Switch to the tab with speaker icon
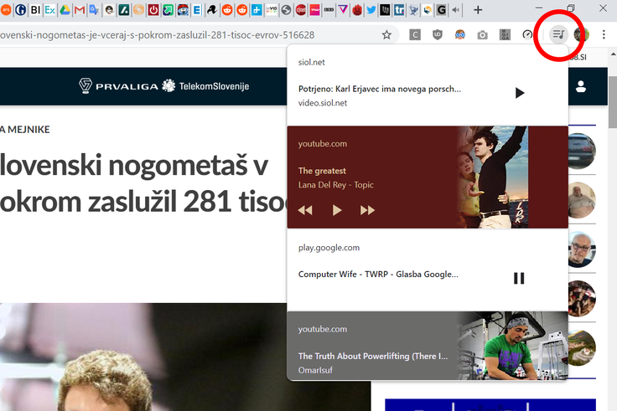This screenshot has height=411, width=617. point(456,10)
